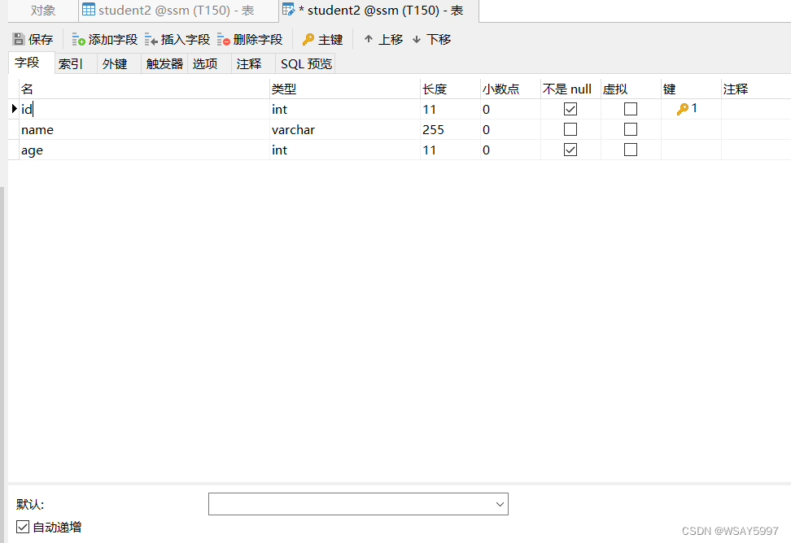
Task: Move field up with 上移 arrow
Action: point(383,39)
